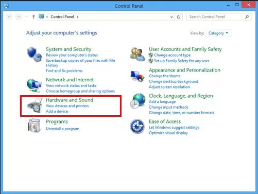Click the window system icon in the title bar

point(6,6)
